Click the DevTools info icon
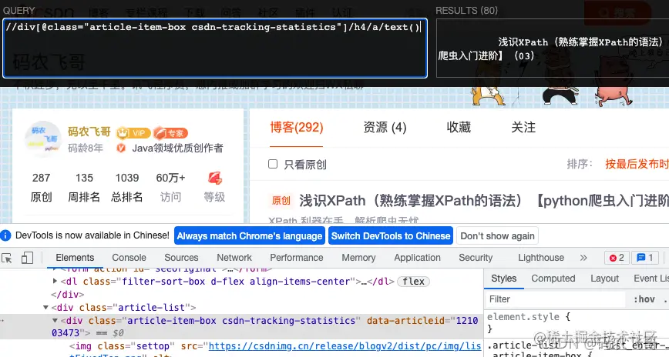Screen dimensions: 669x357 pyautogui.click(x=5, y=235)
